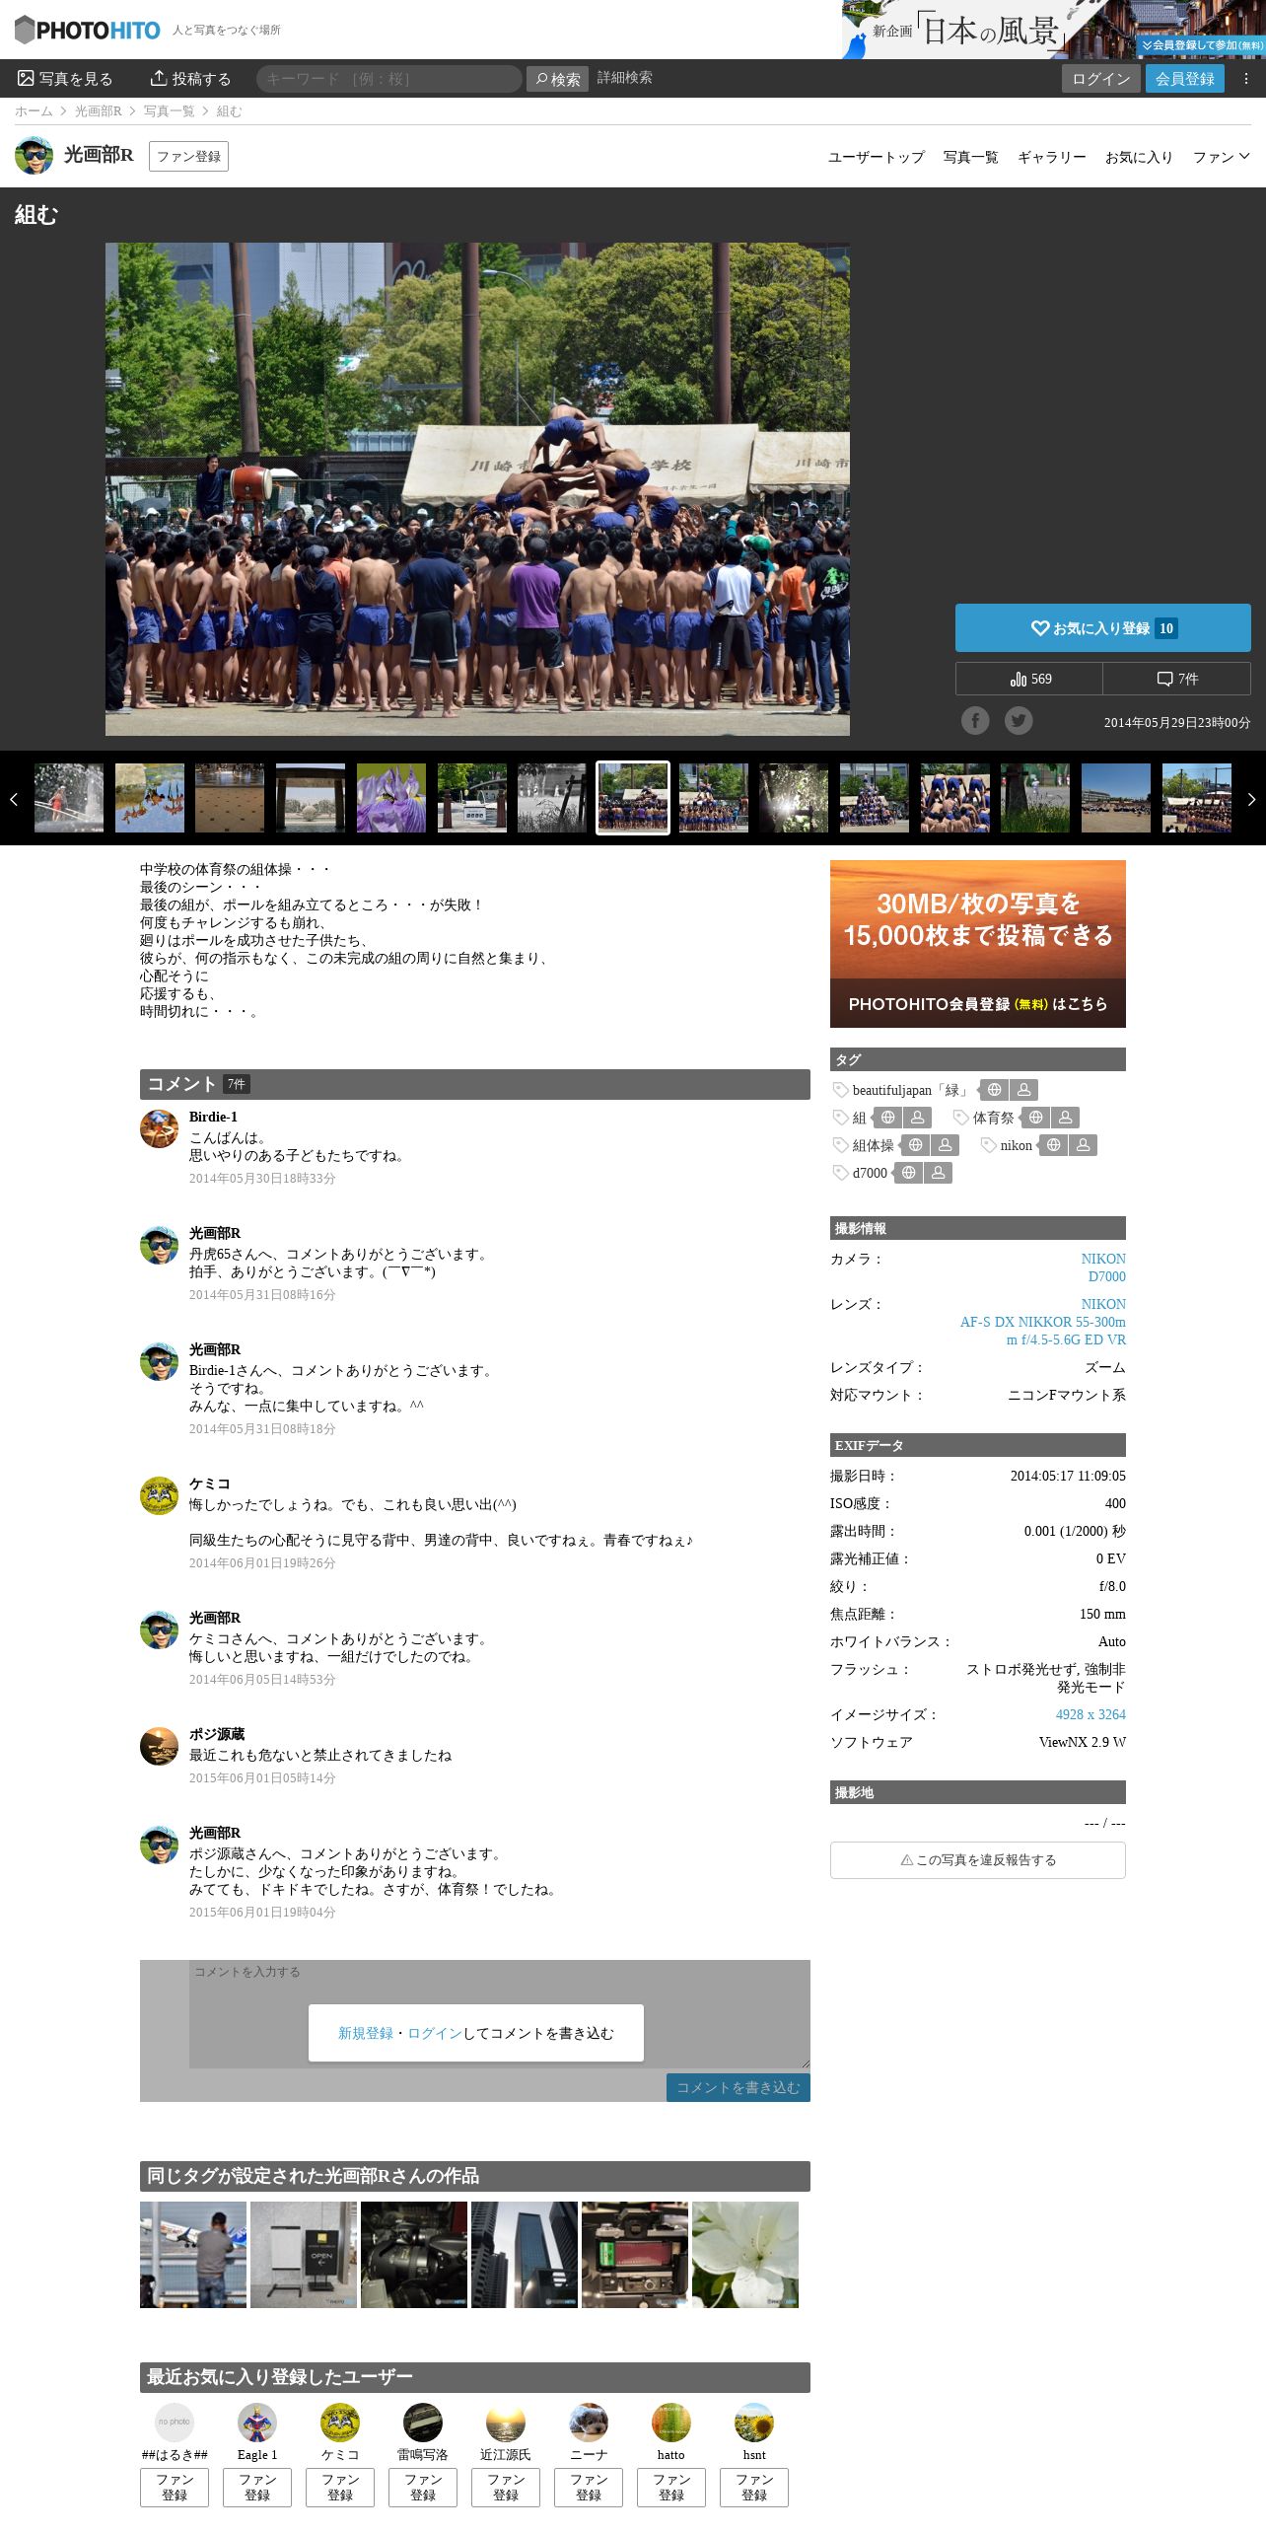Click globe icon next to 組体操 tag
The height and width of the screenshot is (2533, 1266).
(x=916, y=1145)
